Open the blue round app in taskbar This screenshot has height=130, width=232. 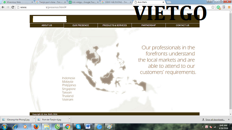click(99, 127)
